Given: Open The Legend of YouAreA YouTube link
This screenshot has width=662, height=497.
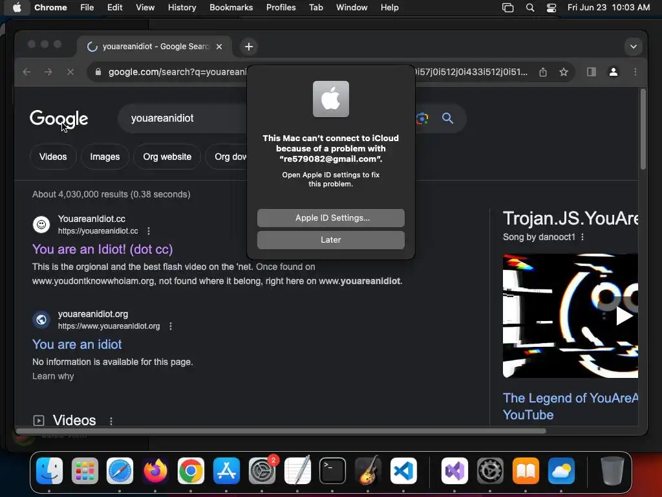Looking at the screenshot, I should pos(570,406).
